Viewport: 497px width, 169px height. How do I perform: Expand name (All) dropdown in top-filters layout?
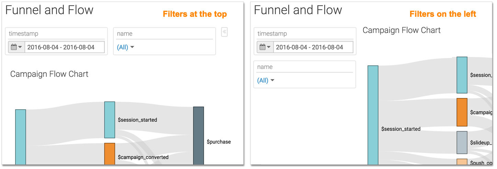[x=125, y=47]
